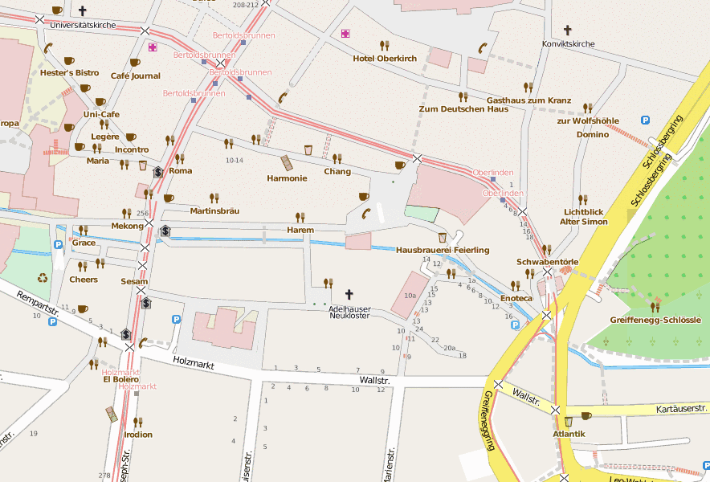Select the Kartäuserstr. street label
The width and height of the screenshot is (710, 482).
coord(681,409)
